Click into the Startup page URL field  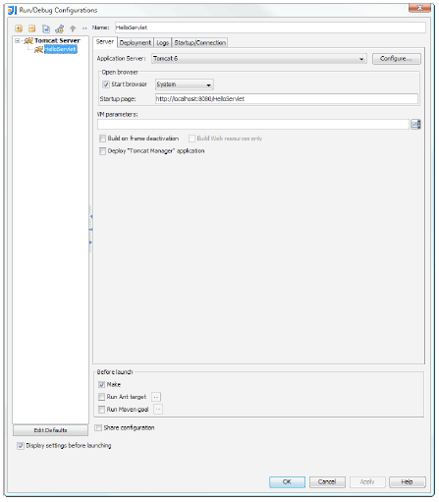(287, 99)
